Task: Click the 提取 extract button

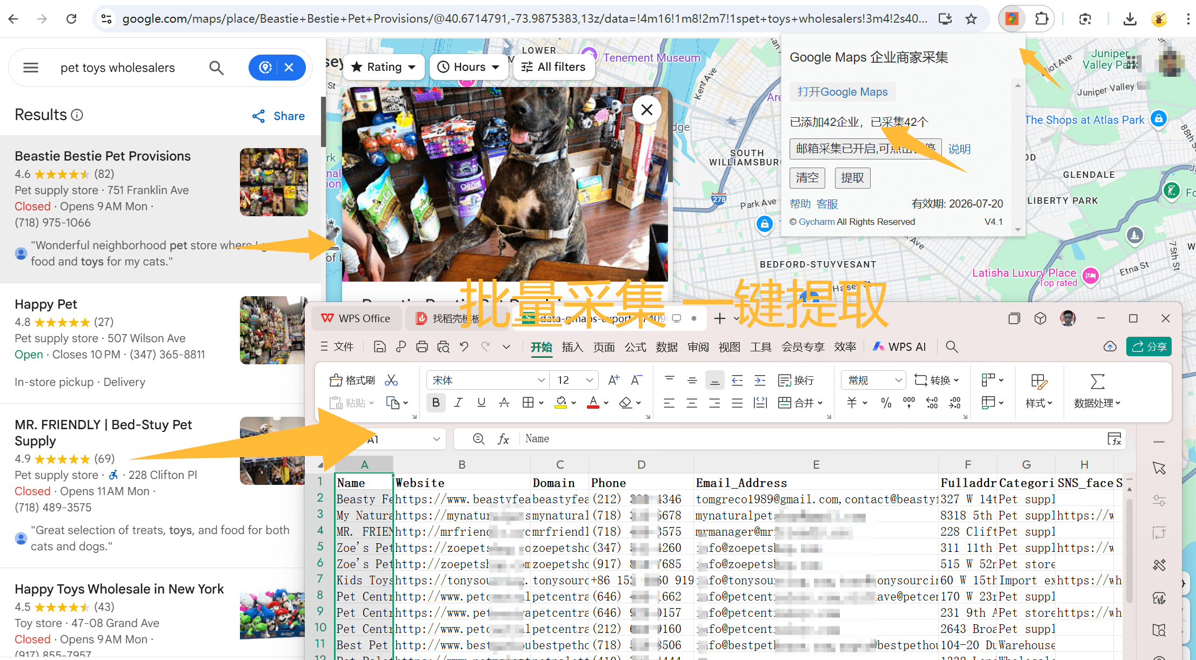Action: pos(852,177)
